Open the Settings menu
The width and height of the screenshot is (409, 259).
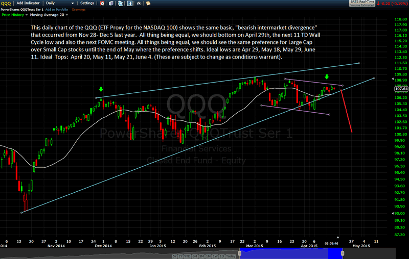point(87,3)
